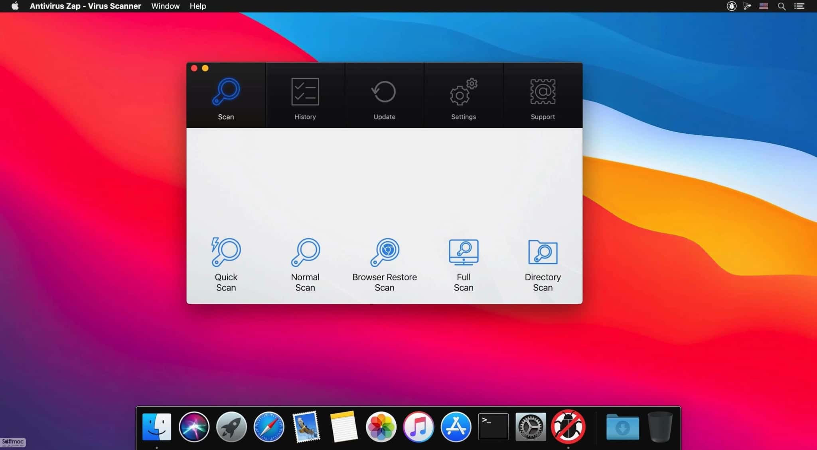Open the Help menu
Viewport: 817px width, 450px height.
(x=198, y=6)
